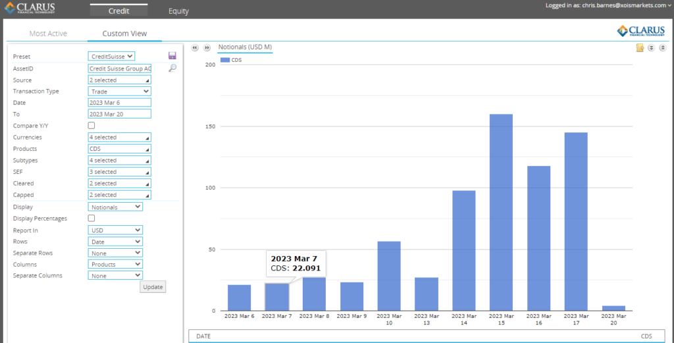Image resolution: width=674 pixels, height=343 pixels.
Task: Switch to the Credit tab
Action: [x=118, y=11]
